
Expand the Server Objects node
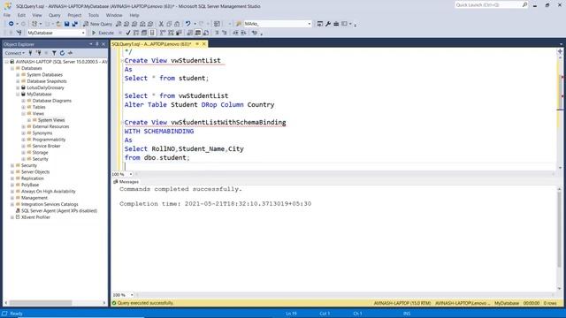12,172
